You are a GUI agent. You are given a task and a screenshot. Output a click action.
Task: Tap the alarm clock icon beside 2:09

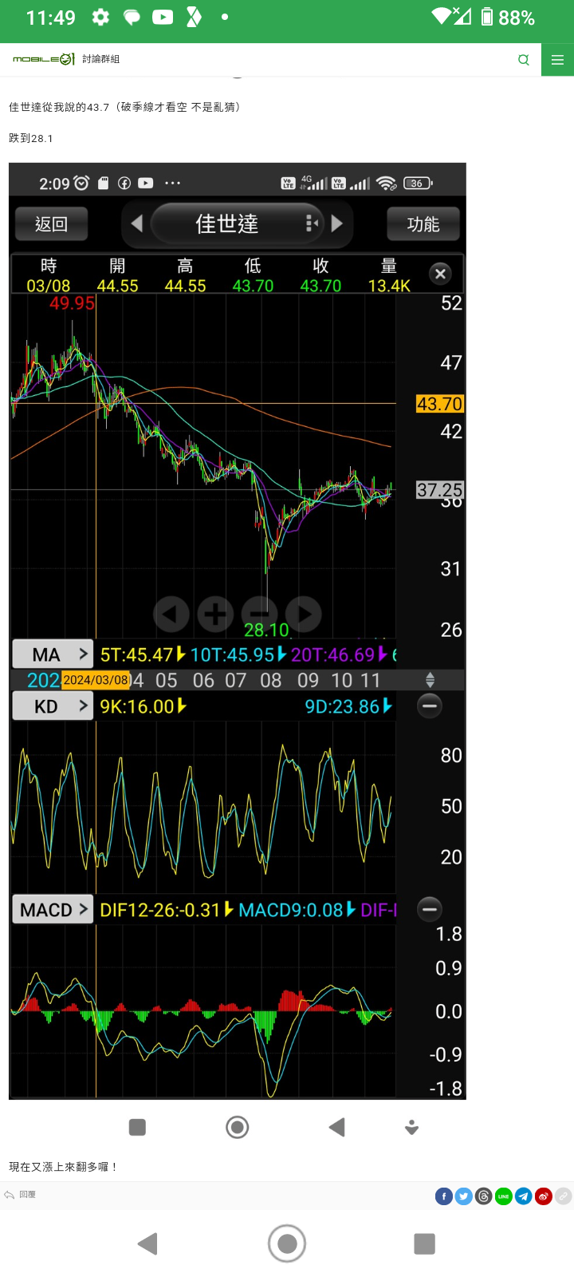click(81, 183)
